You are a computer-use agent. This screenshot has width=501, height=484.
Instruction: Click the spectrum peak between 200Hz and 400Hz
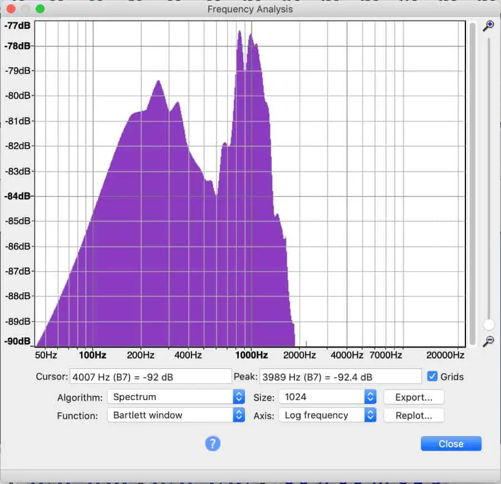[158, 82]
